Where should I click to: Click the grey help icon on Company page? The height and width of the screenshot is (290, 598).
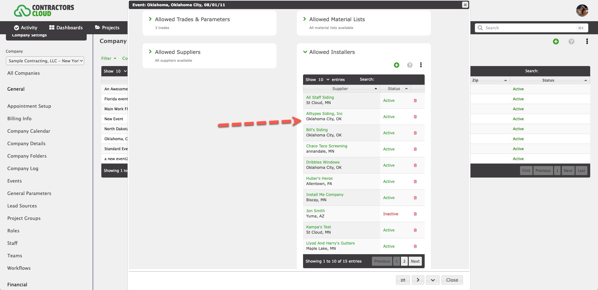pos(571,41)
